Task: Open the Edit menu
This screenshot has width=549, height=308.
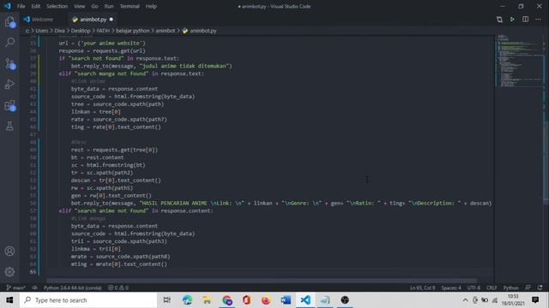Action: coord(35,6)
